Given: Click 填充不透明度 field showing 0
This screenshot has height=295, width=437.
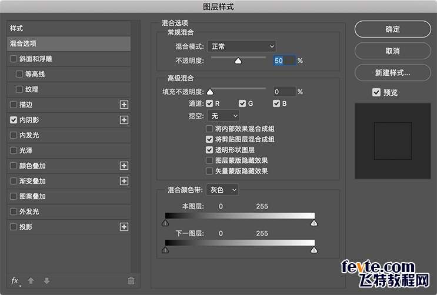Looking at the screenshot, I should coord(284,92).
